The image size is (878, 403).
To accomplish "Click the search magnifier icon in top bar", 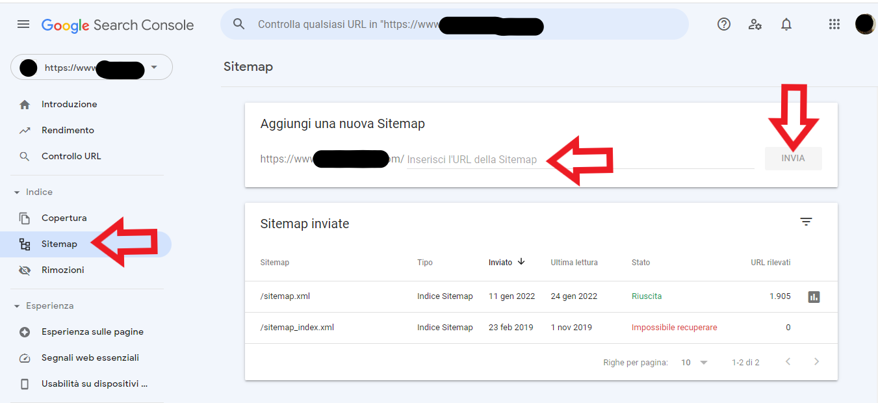I will coord(239,25).
